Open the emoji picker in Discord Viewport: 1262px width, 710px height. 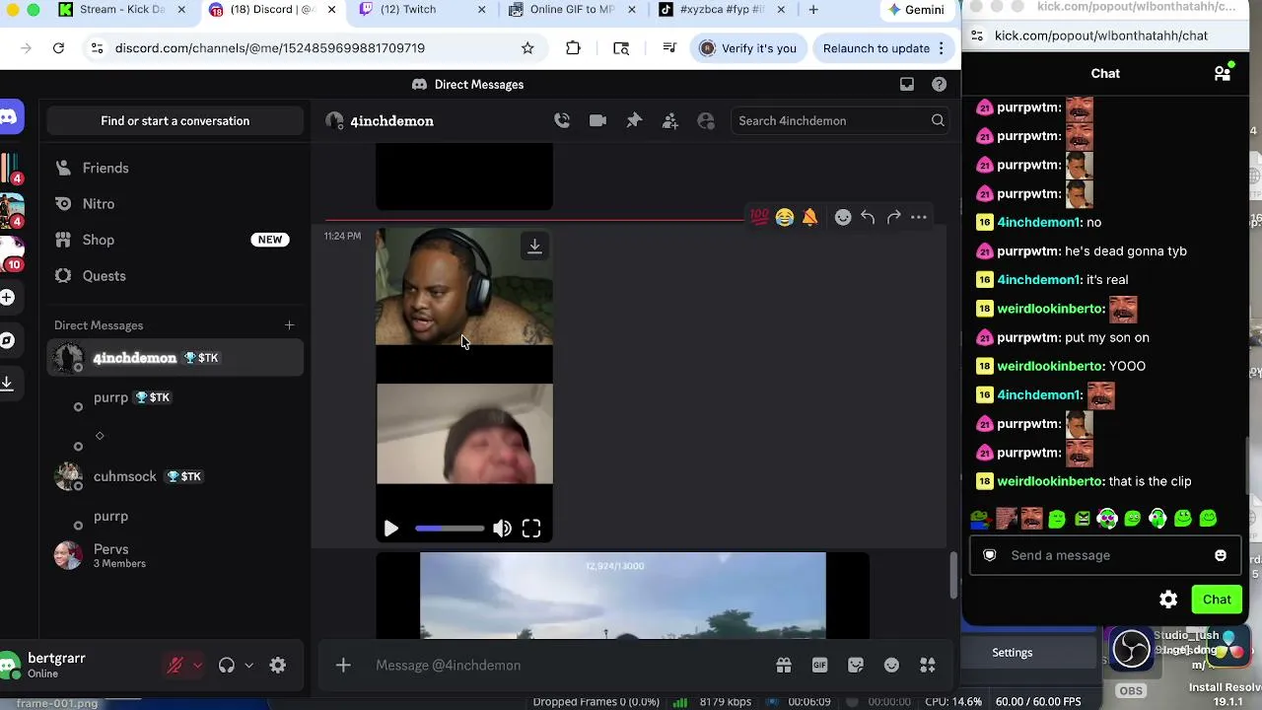[891, 666]
